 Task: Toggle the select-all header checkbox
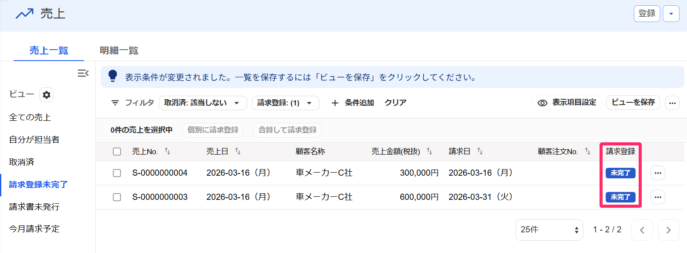point(117,152)
